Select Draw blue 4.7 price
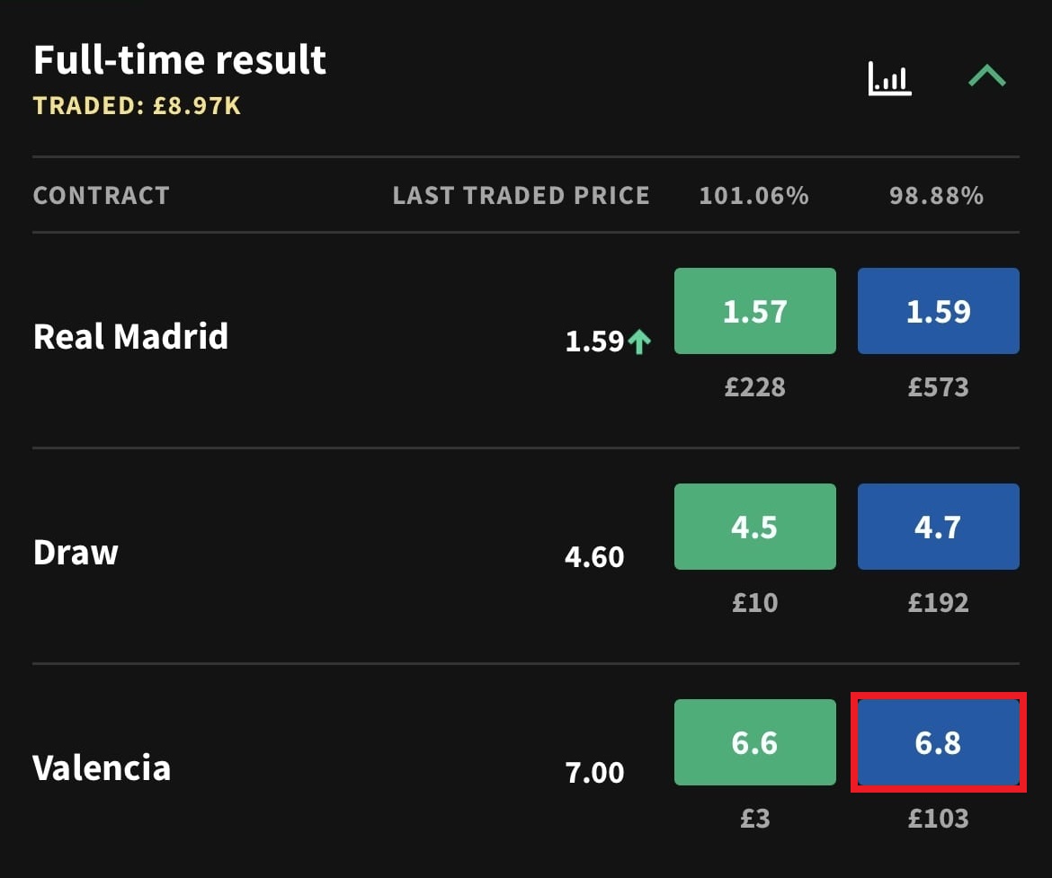Image resolution: width=1052 pixels, height=878 pixels. [938, 527]
